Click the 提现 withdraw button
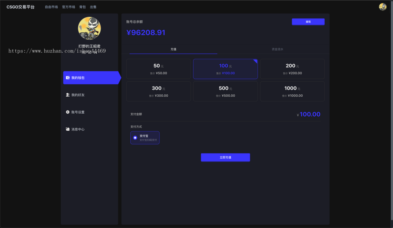Image resolution: width=393 pixels, height=228 pixels. click(x=308, y=22)
